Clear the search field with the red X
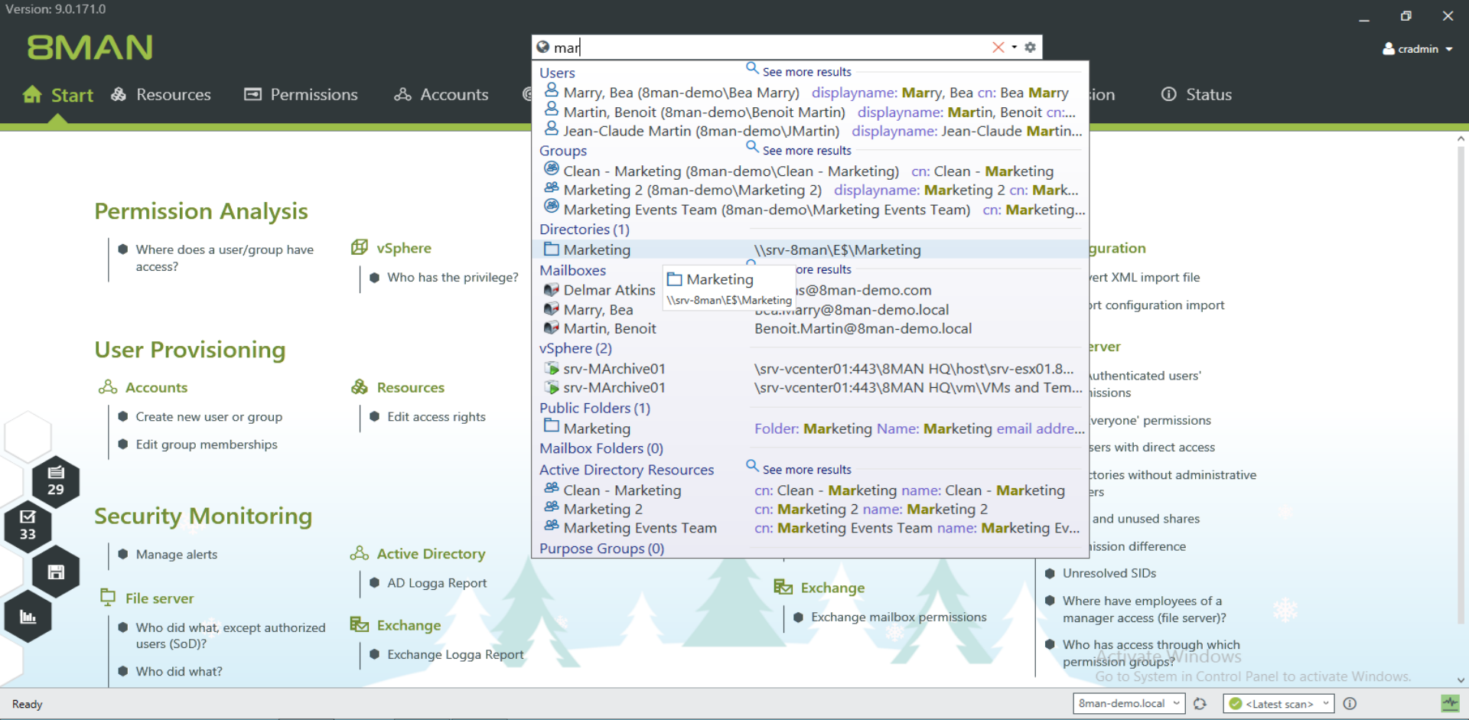Screen dimensions: 1469x720 pyautogui.click(x=998, y=47)
